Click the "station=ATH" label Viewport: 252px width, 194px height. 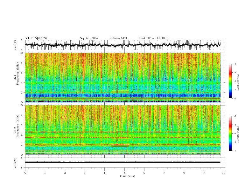[118, 38]
